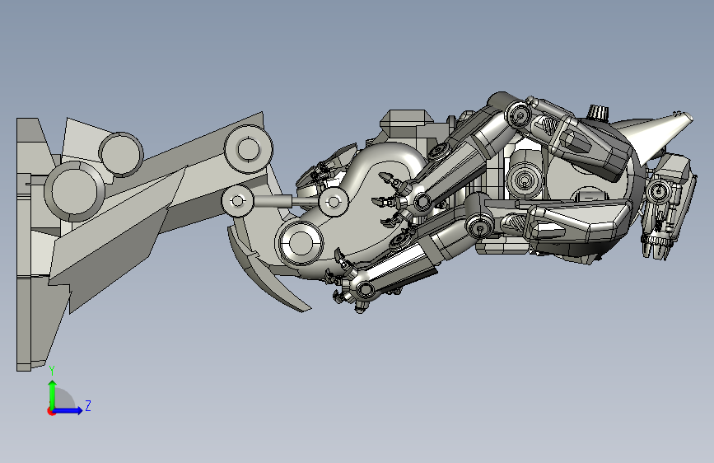This screenshot has width=714, height=463.
Task: Select the knurled knob on top of model
Action: pos(598,112)
